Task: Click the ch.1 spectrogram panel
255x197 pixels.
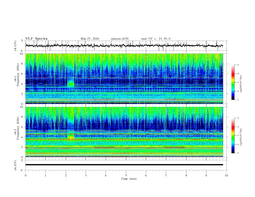Action: [124, 79]
